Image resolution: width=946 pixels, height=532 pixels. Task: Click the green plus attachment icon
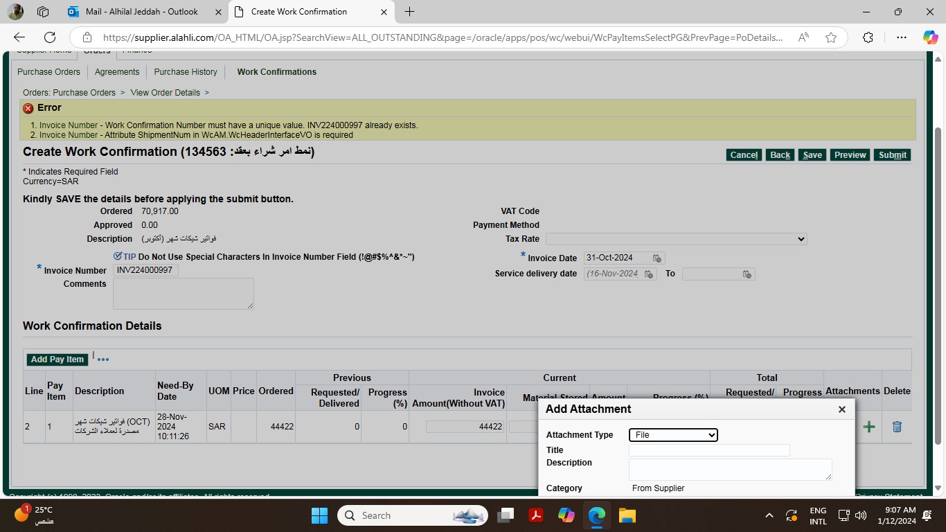pos(868,427)
